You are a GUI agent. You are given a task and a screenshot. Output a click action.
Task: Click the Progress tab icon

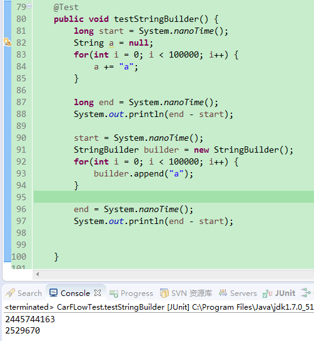pyautogui.click(x=113, y=293)
